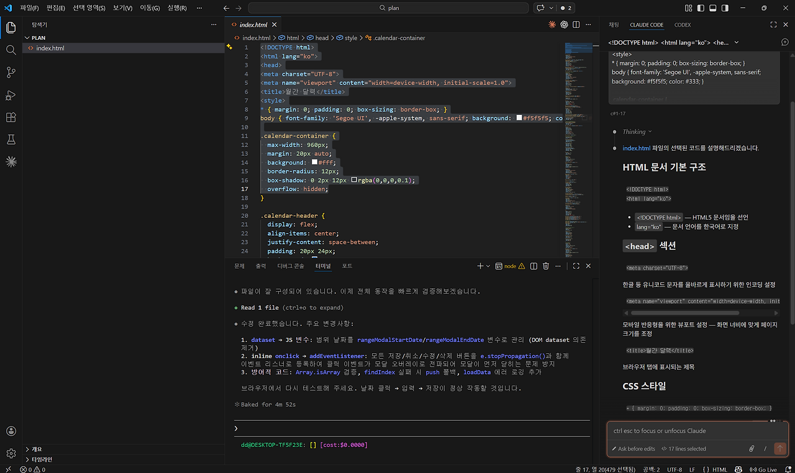Open the Copilot status icon in status bar
The image size is (795, 473).
click(738, 470)
